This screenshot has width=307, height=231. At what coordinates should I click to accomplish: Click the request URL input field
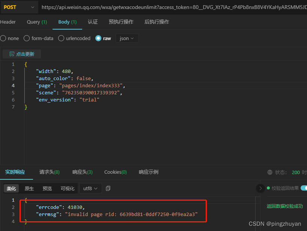pos(174,7)
